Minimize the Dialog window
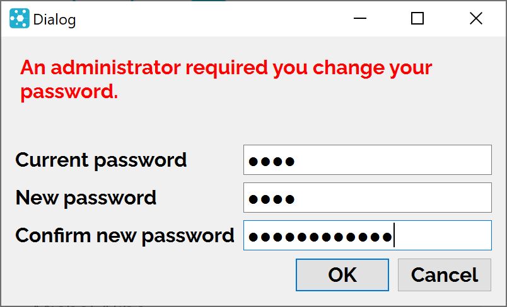This screenshot has height=307, width=507. click(360, 18)
